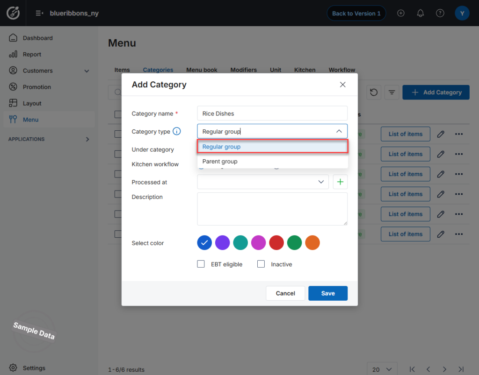Click the Category type info icon
Screen dimensions: 479x375
(176, 131)
